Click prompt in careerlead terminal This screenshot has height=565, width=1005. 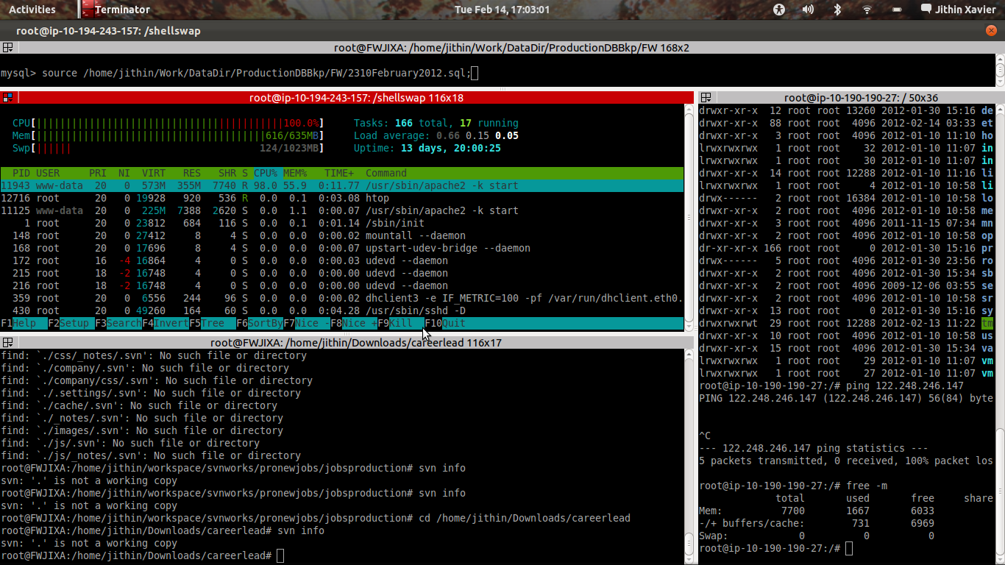[x=141, y=555]
